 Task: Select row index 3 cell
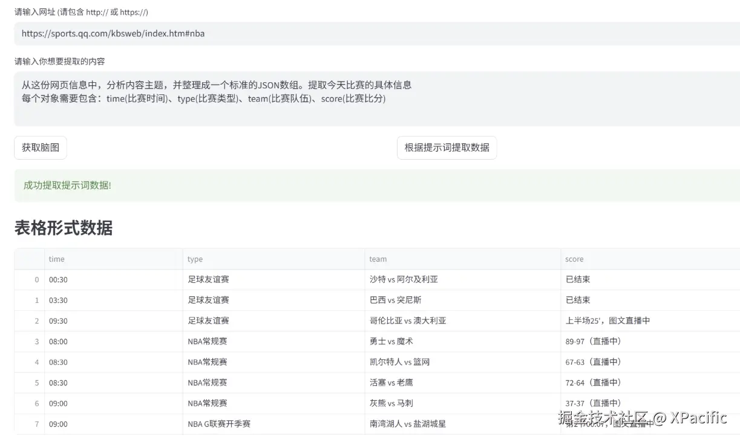pyautogui.click(x=30, y=341)
